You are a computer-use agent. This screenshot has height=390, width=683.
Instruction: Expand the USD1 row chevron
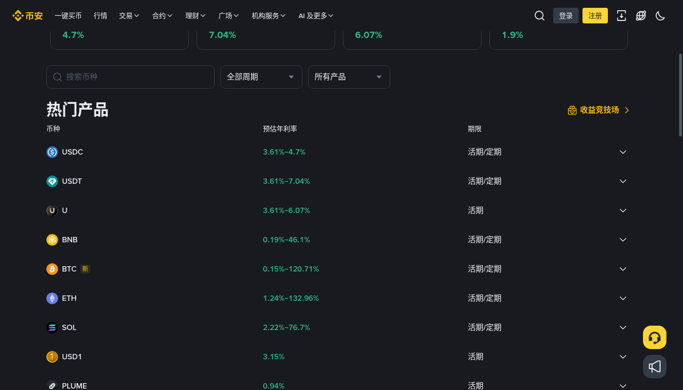(x=623, y=357)
